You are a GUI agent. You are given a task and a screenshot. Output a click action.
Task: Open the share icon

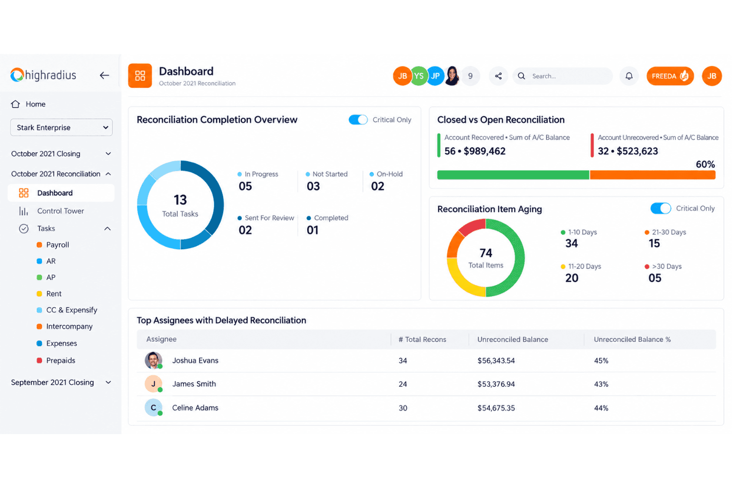tap(499, 76)
